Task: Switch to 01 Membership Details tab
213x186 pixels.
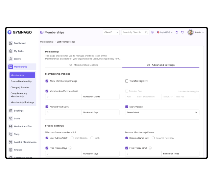Action: point(84,65)
